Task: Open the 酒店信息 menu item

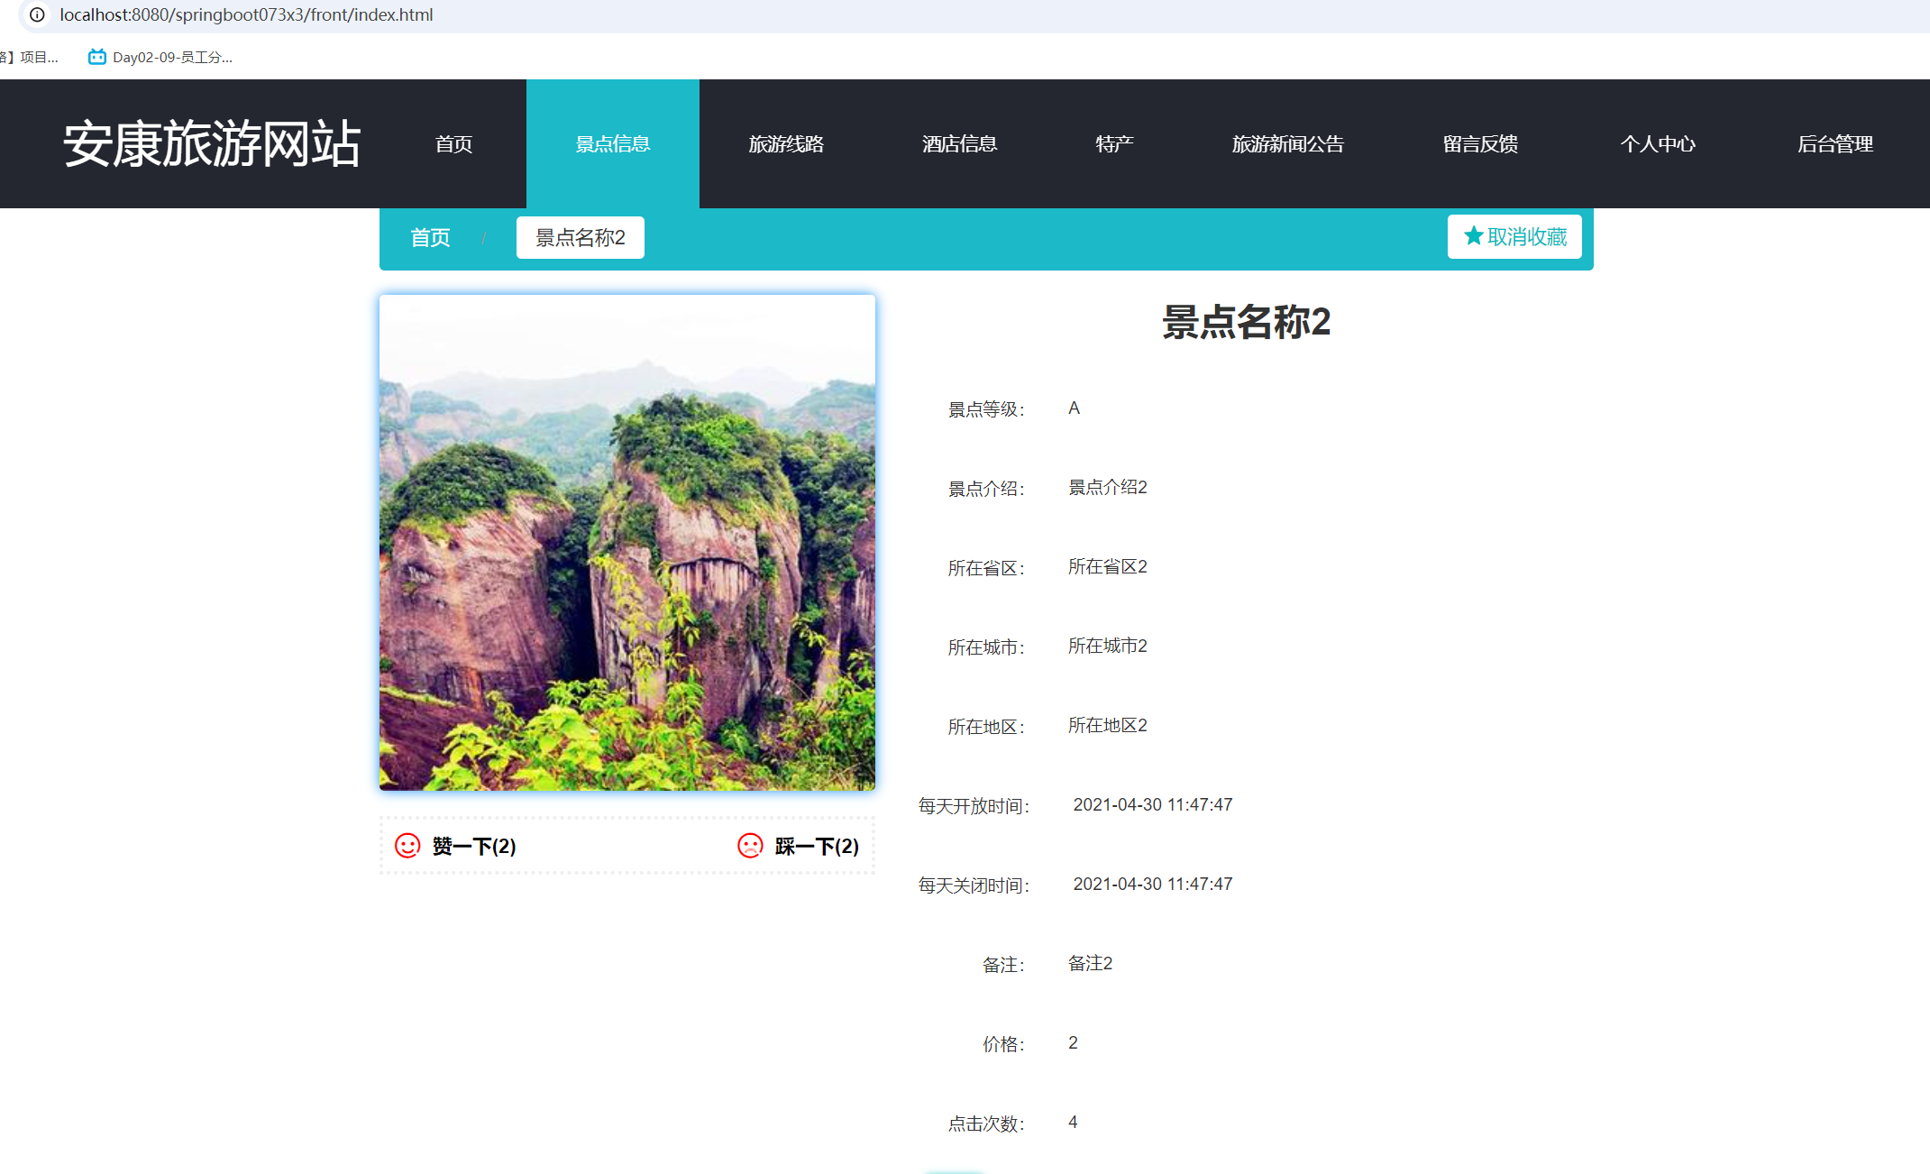Action: point(959,143)
